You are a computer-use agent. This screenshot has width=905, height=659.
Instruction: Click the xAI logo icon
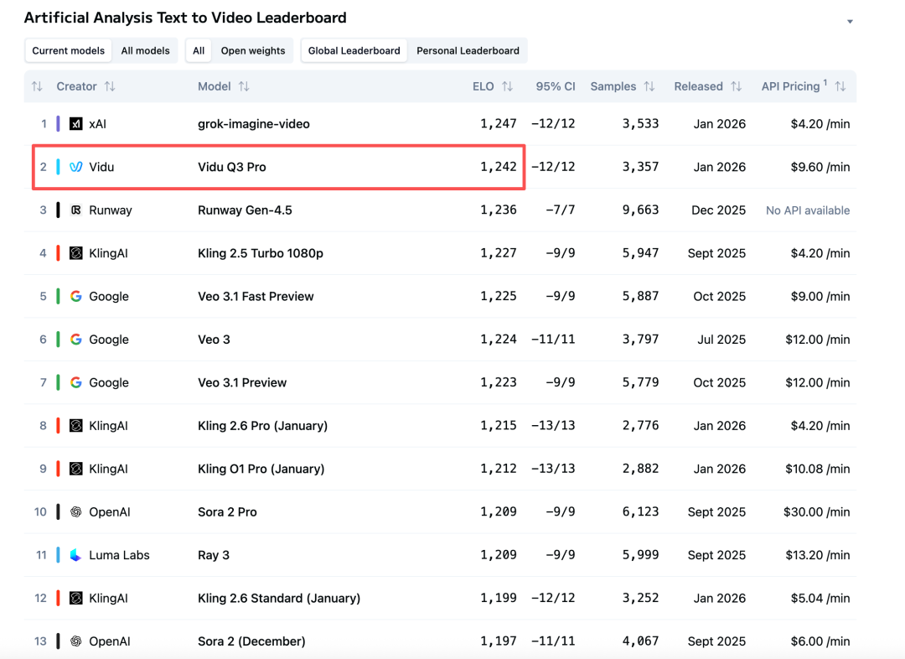[75, 124]
